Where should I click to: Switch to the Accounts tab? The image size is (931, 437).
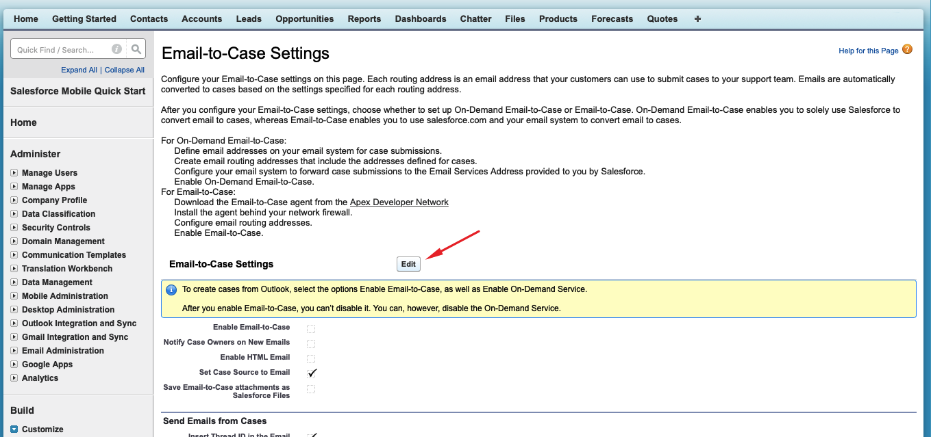[202, 18]
